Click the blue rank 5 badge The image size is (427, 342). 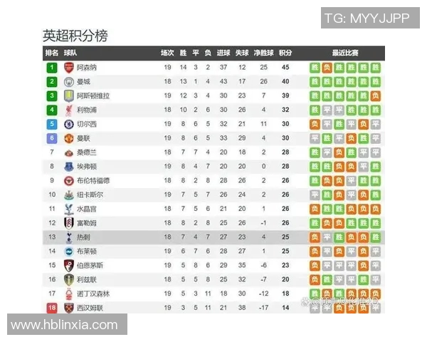tap(52, 124)
